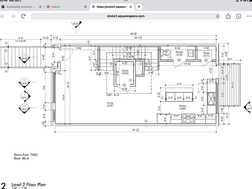Switch to the Availability Content tab

pyautogui.click(x=19, y=7)
